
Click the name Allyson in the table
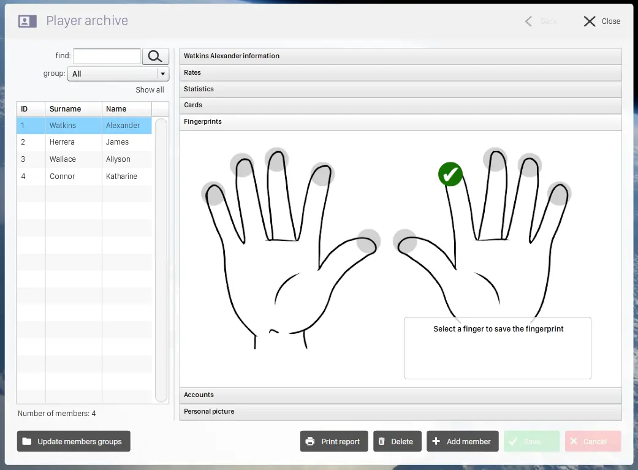[118, 159]
